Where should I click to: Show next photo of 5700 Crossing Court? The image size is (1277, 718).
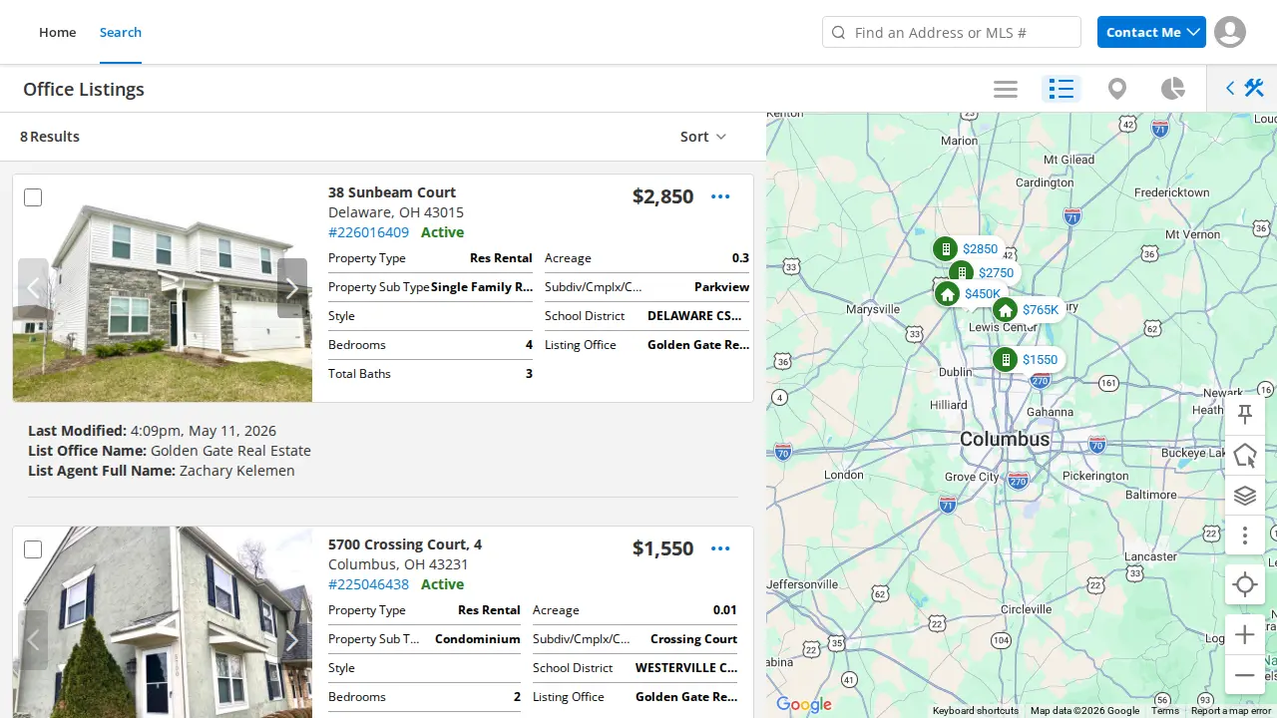click(x=292, y=640)
